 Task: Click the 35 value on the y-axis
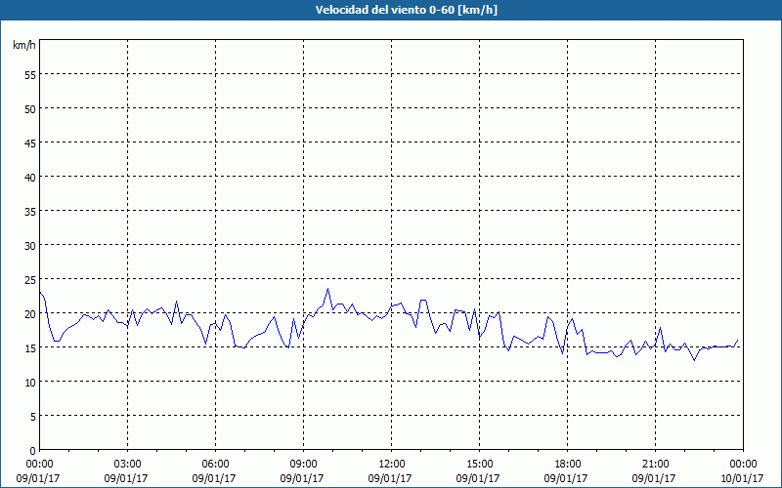(x=30, y=211)
